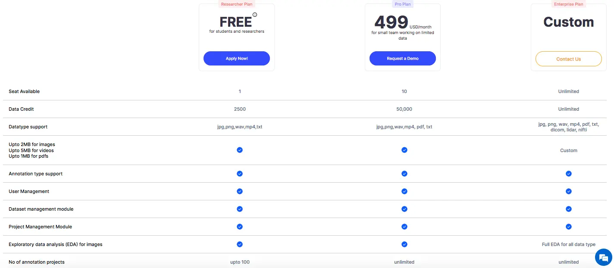Click Enterprise Plan's Annotation type support checkmark

click(x=569, y=174)
